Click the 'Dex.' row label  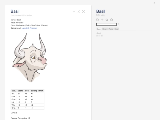[x=13, y=97]
